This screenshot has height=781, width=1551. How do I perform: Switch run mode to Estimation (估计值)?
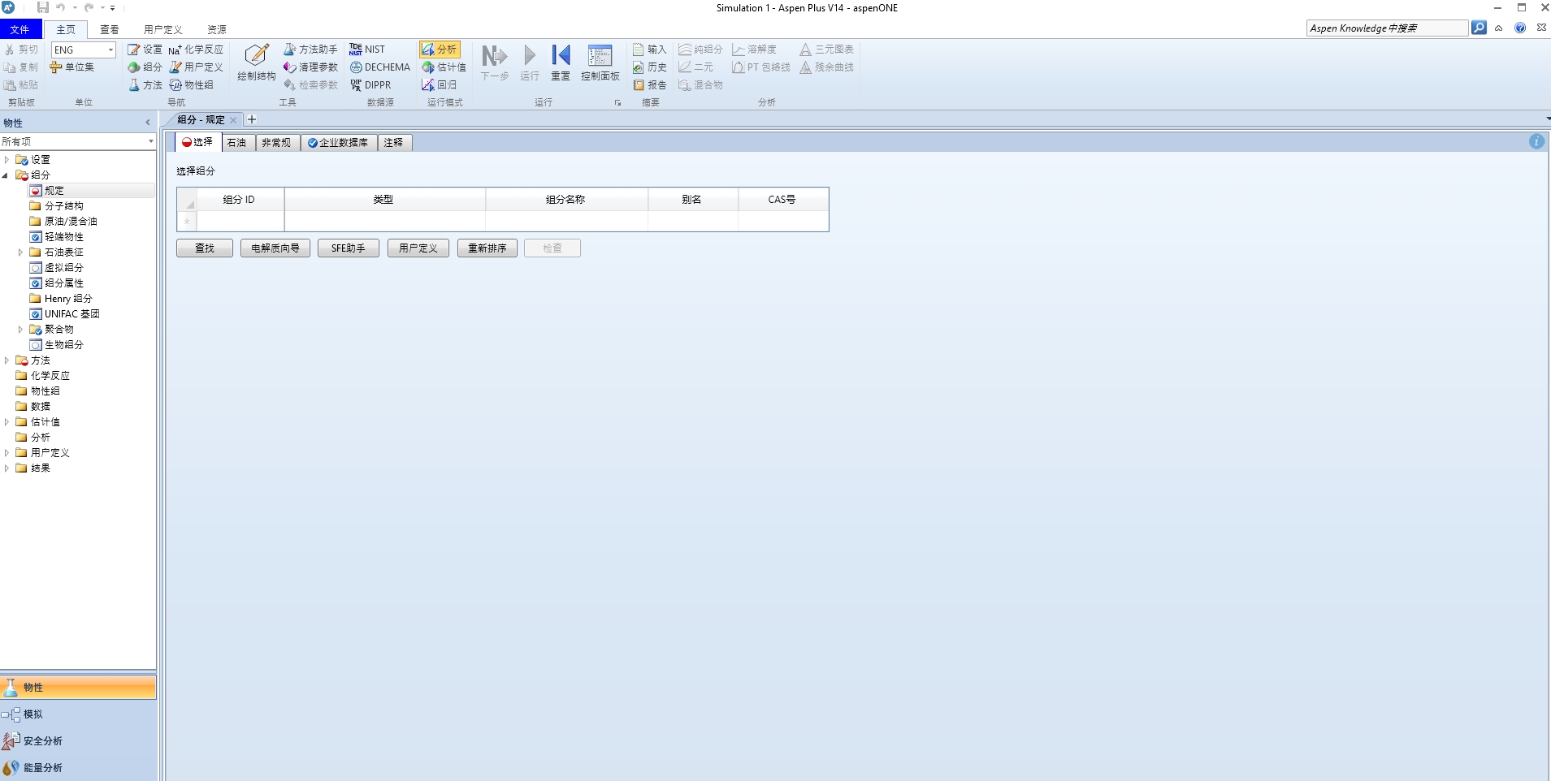click(x=444, y=67)
